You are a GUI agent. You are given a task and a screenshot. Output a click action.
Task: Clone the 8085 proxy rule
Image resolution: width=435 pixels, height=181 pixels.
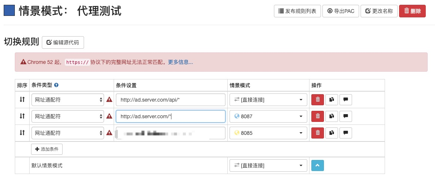pyautogui.click(x=331, y=133)
